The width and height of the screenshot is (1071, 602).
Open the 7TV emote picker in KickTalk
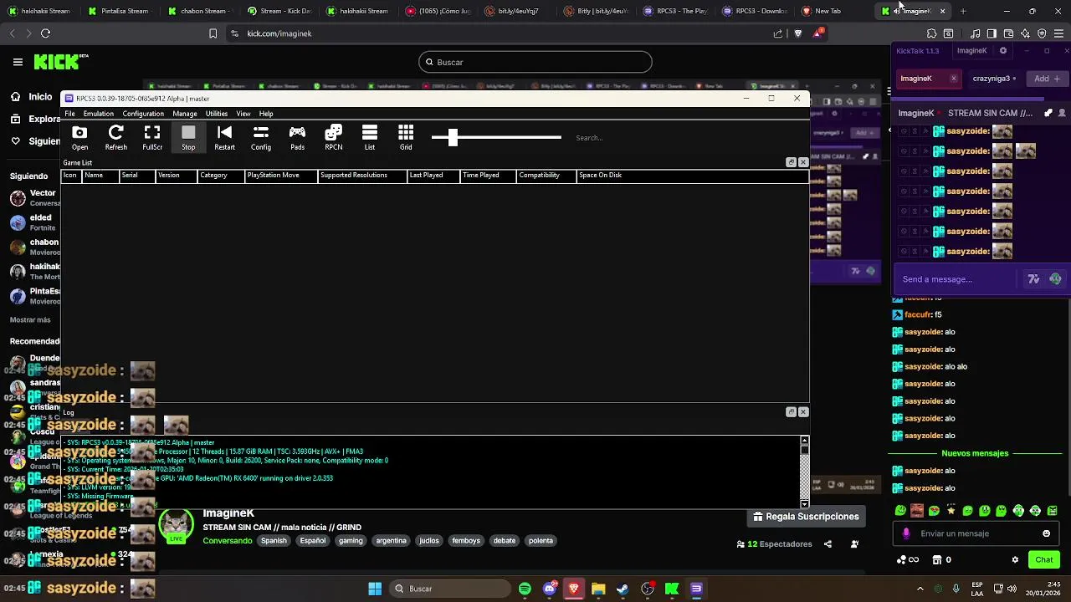pos(1034,279)
